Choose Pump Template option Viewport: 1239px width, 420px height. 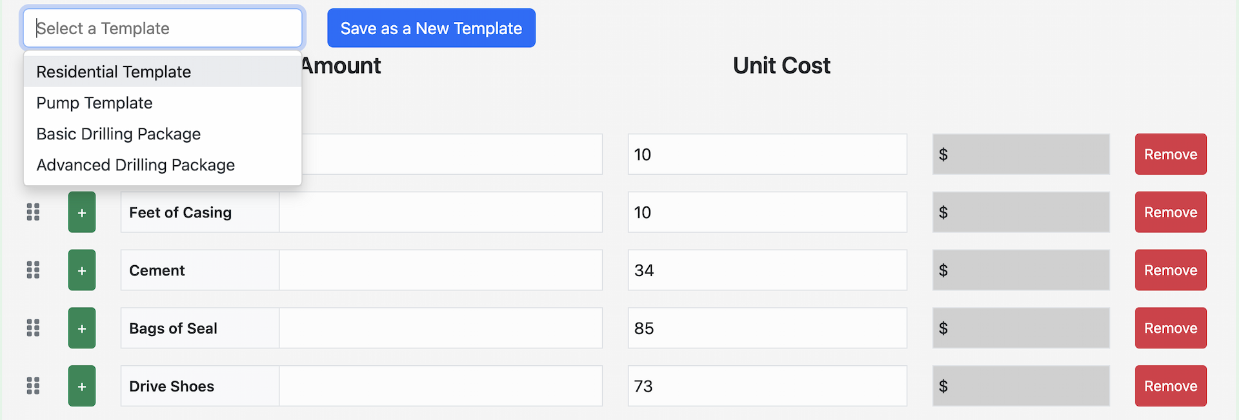point(94,103)
